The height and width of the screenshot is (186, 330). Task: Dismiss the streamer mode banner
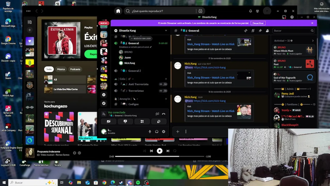[x=312, y=23]
